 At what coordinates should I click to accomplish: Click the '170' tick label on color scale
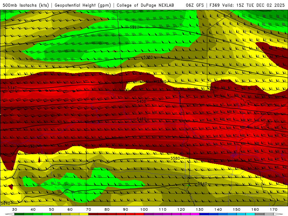(274, 210)
